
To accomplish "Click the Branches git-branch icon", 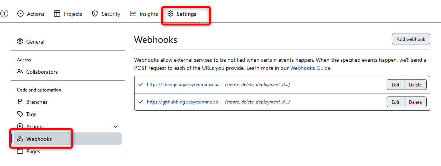I will (20, 102).
